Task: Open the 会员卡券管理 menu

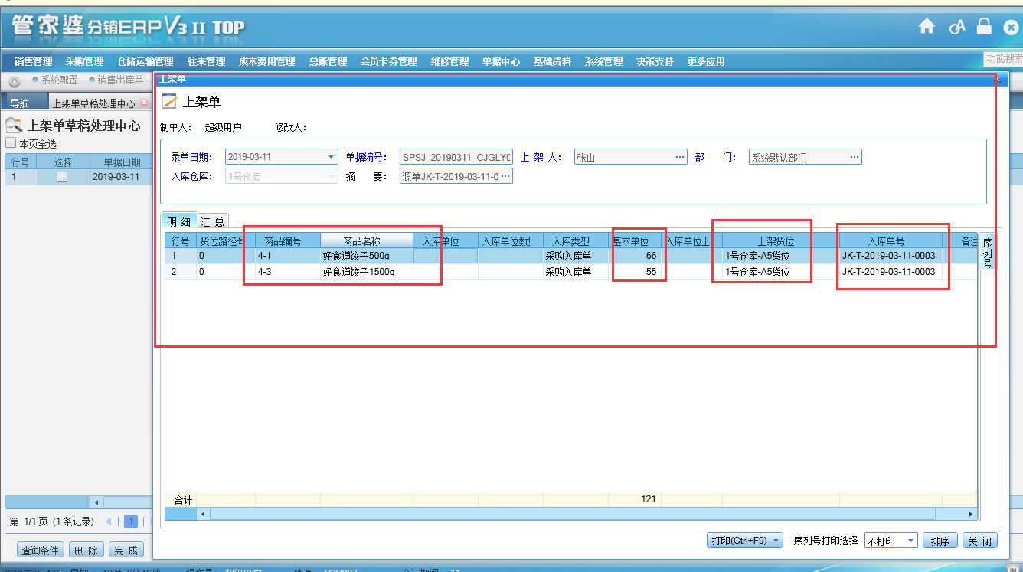Action: tap(388, 61)
